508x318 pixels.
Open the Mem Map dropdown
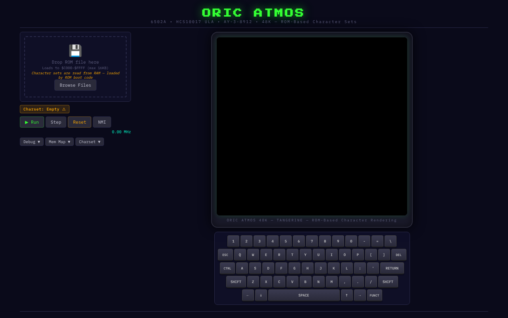[59, 142]
